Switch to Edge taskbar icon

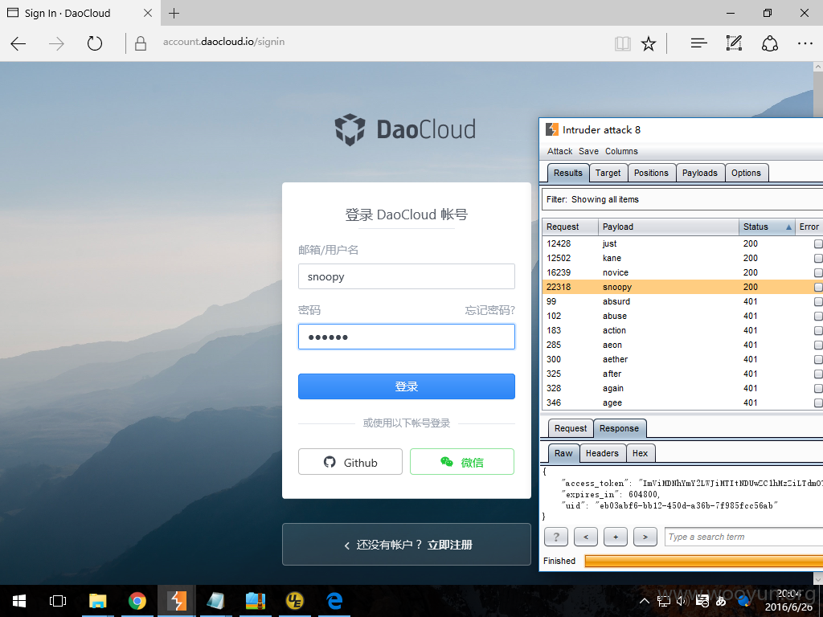334,601
